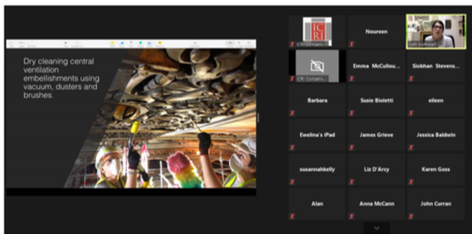This screenshot has height=234, width=472.
Task: Select Jessica Baldwin's participant tile
Action: tap(436, 135)
